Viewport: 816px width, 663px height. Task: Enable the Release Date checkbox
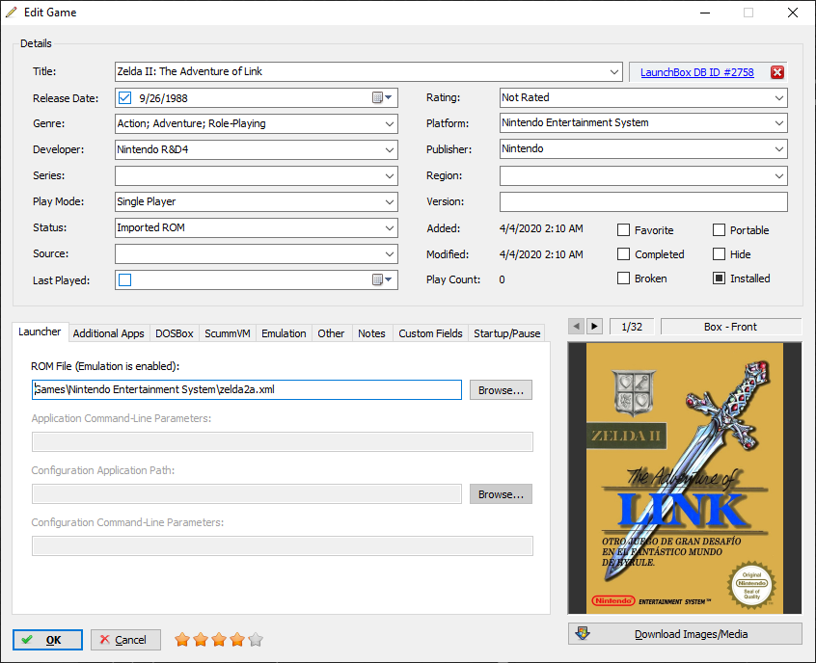click(x=124, y=97)
